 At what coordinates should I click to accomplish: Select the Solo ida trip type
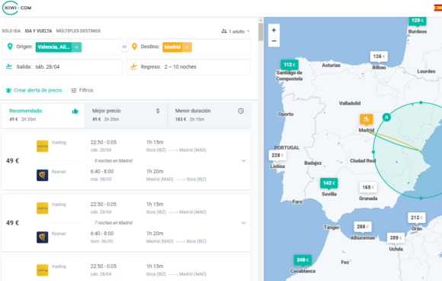[11, 31]
